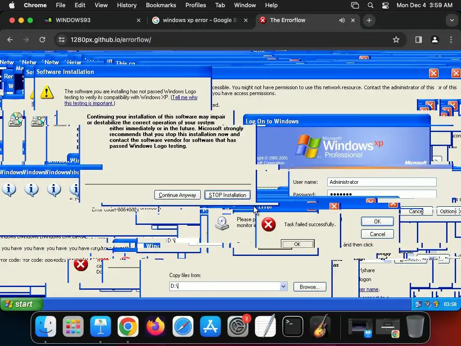Image resolution: width=461 pixels, height=346 pixels.
Task: Open Firefox from the Dock
Action: click(x=155, y=326)
